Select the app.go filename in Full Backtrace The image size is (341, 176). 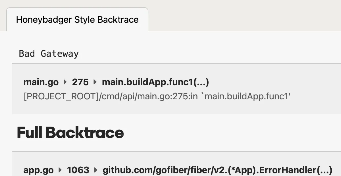pos(38,170)
